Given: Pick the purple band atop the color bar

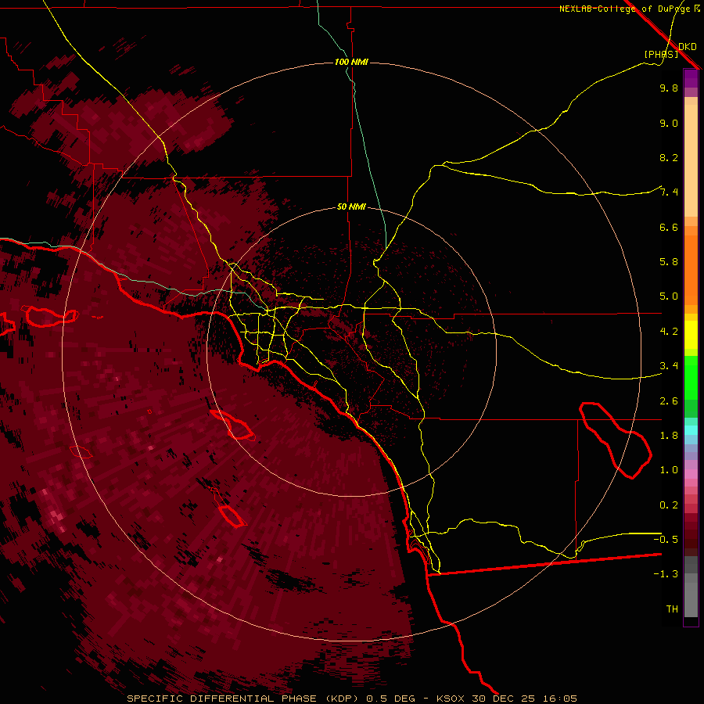Looking at the screenshot, I should point(691,78).
